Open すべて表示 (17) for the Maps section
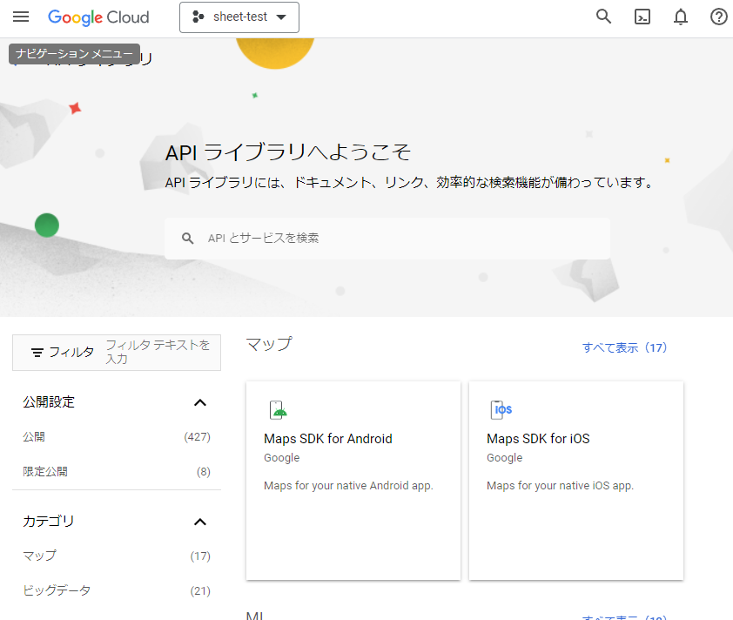This screenshot has width=733, height=620. (x=625, y=347)
